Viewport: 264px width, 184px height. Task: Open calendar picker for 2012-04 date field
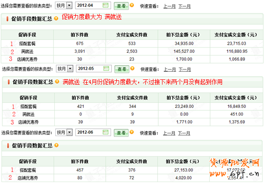point(105,5)
